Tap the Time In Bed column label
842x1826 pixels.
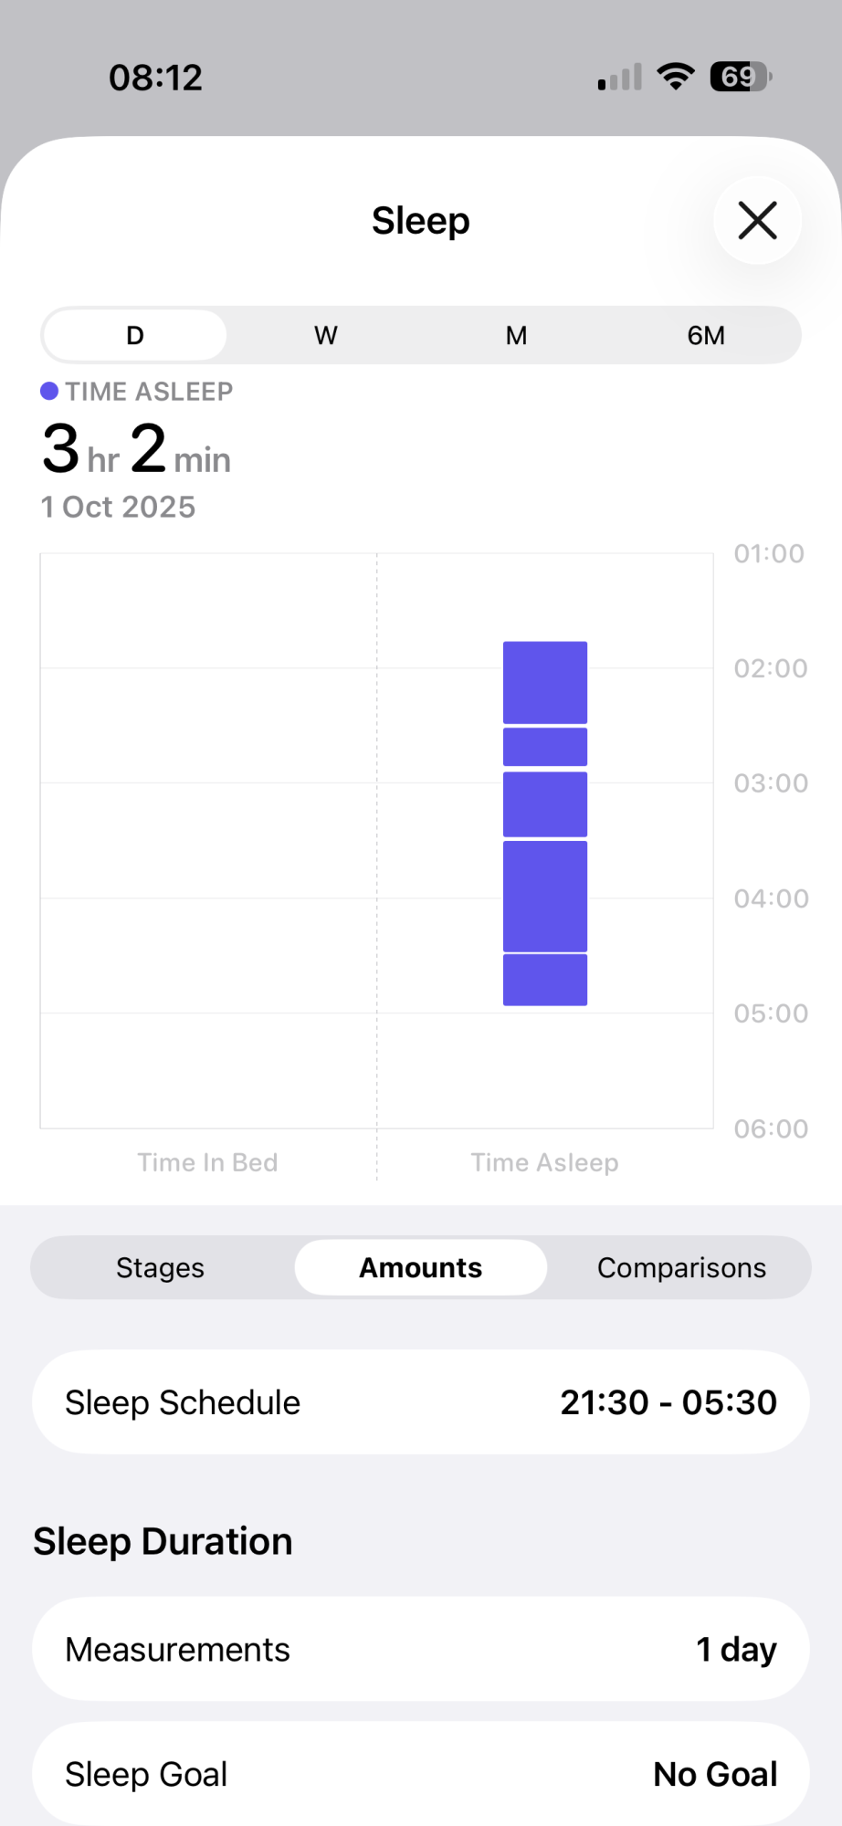[207, 1162]
